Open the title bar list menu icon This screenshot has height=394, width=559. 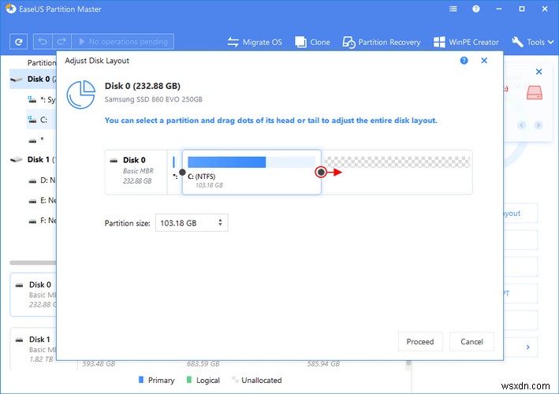click(x=453, y=9)
